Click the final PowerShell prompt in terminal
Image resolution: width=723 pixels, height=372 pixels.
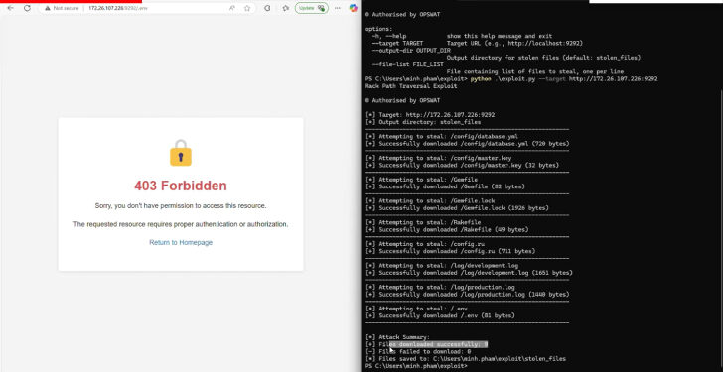click(x=416, y=366)
